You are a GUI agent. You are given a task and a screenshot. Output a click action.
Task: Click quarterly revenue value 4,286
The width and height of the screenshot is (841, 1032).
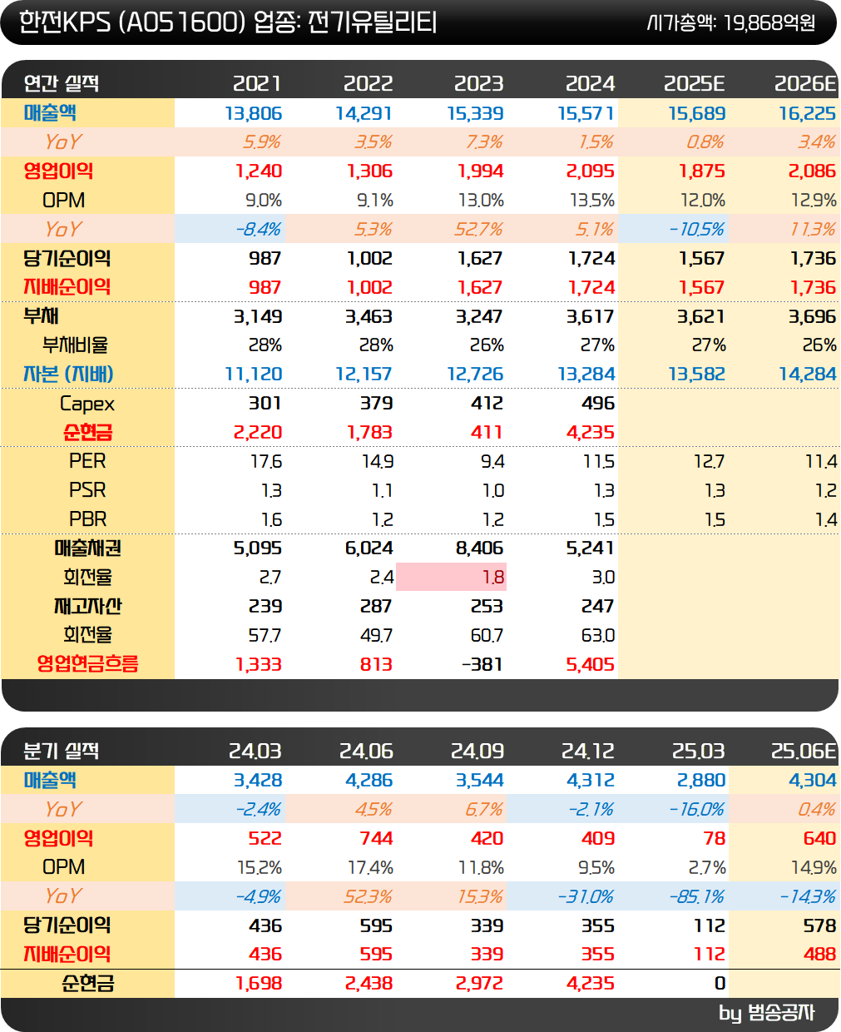[x=369, y=781]
